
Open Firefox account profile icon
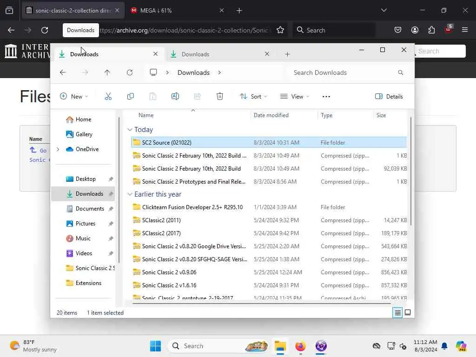[415, 30]
